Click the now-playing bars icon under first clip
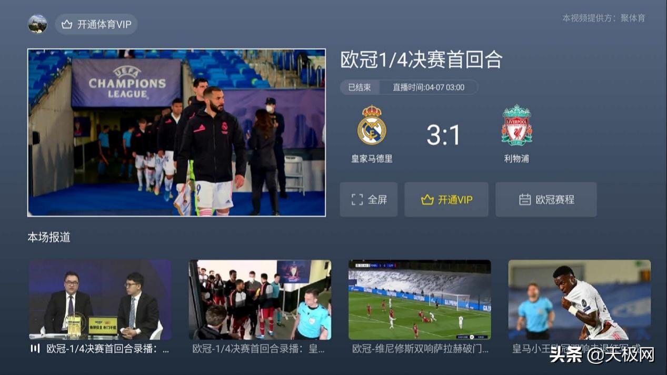 pyautogui.click(x=35, y=348)
